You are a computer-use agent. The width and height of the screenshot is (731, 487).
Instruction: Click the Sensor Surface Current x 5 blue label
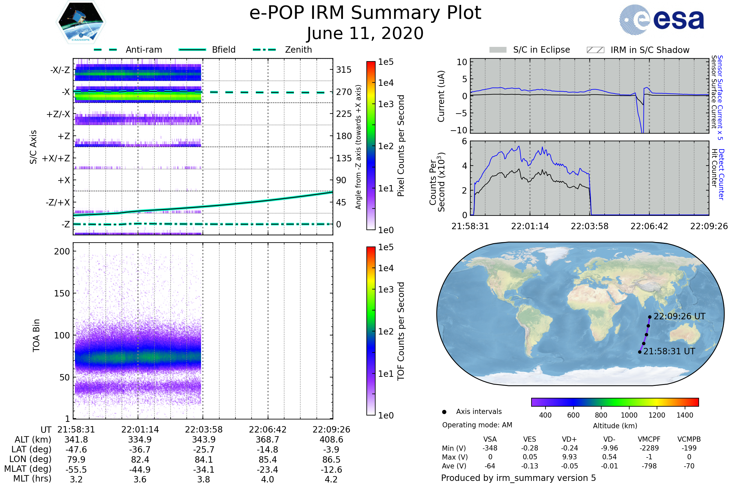[x=720, y=97]
